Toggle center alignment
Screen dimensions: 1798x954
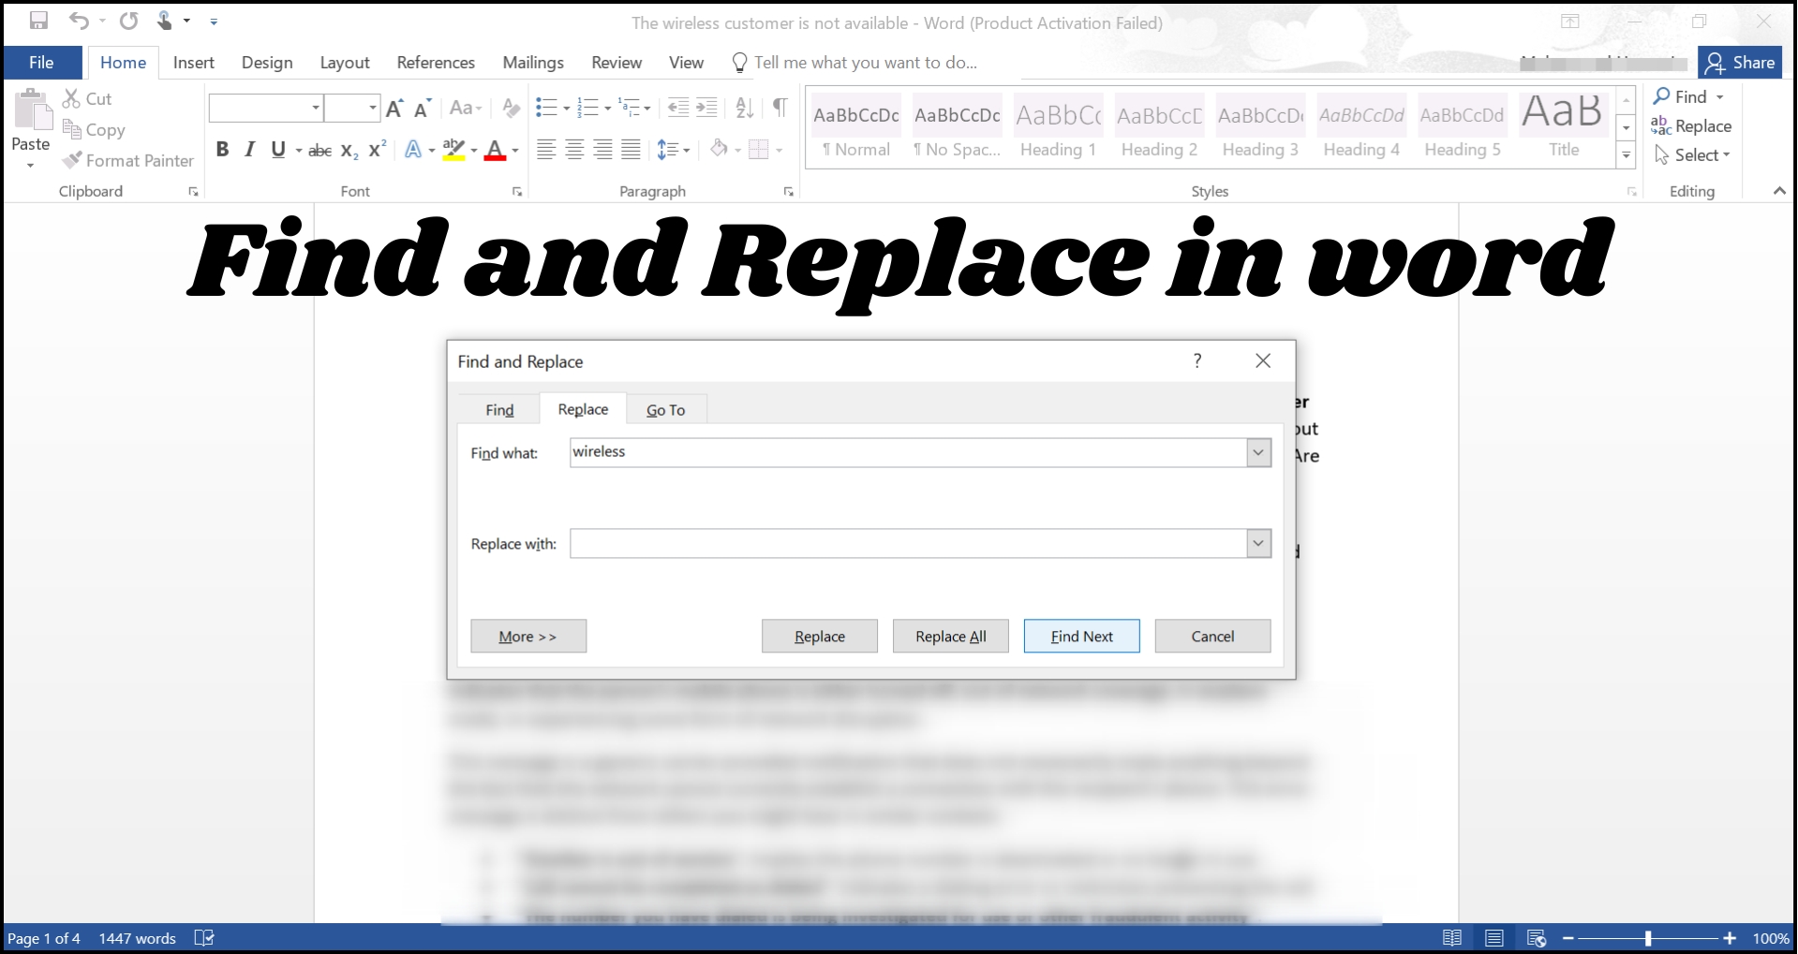click(573, 149)
